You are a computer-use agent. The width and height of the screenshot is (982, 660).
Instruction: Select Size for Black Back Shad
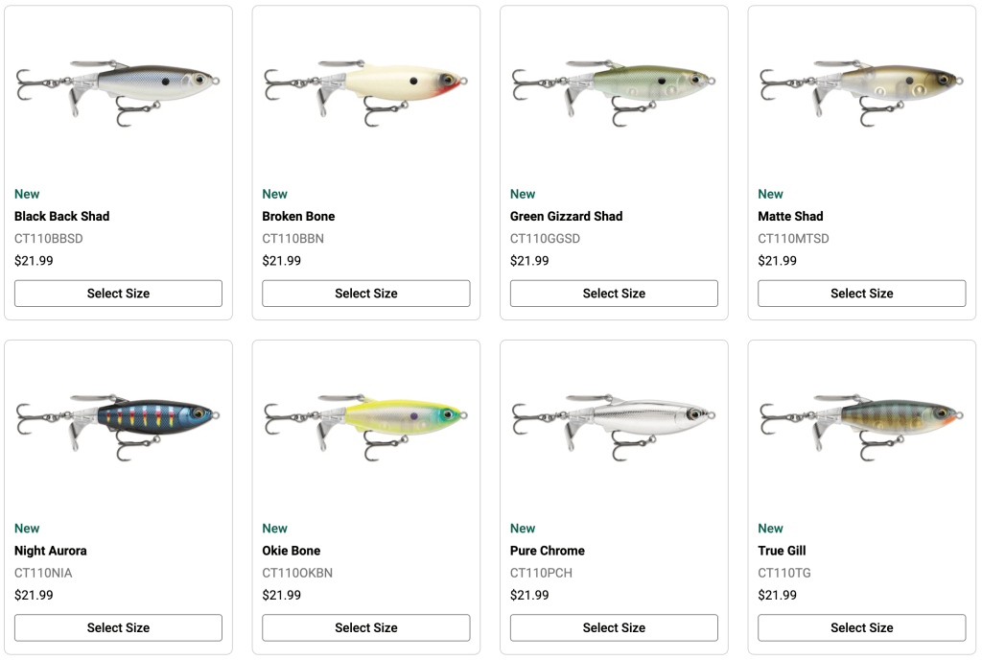[118, 294]
